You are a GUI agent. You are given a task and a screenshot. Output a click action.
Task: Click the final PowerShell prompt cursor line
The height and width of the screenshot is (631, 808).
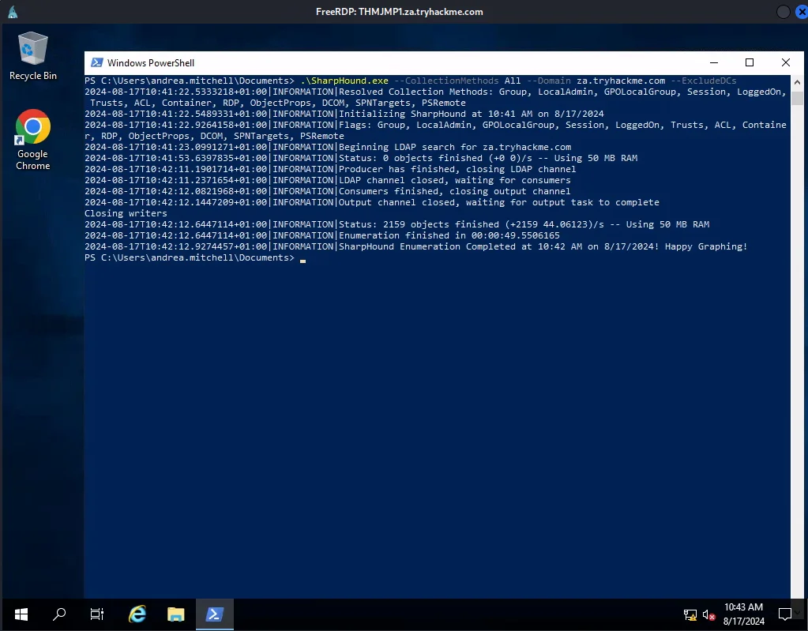[195, 257]
